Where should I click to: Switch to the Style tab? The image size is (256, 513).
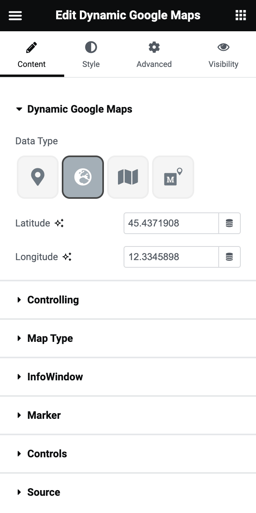coord(91,54)
